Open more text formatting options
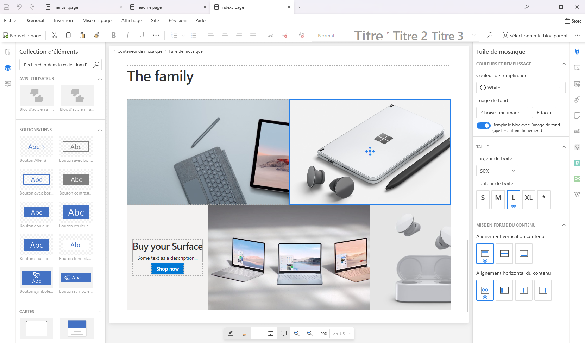The image size is (585, 343). [x=156, y=35]
